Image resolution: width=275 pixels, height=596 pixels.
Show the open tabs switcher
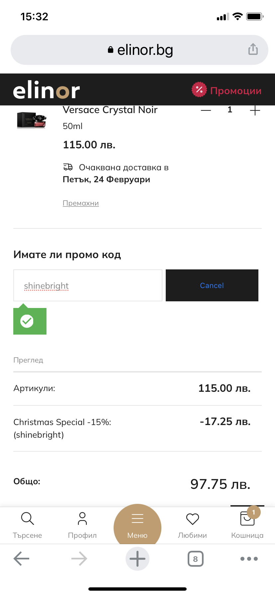195,559
